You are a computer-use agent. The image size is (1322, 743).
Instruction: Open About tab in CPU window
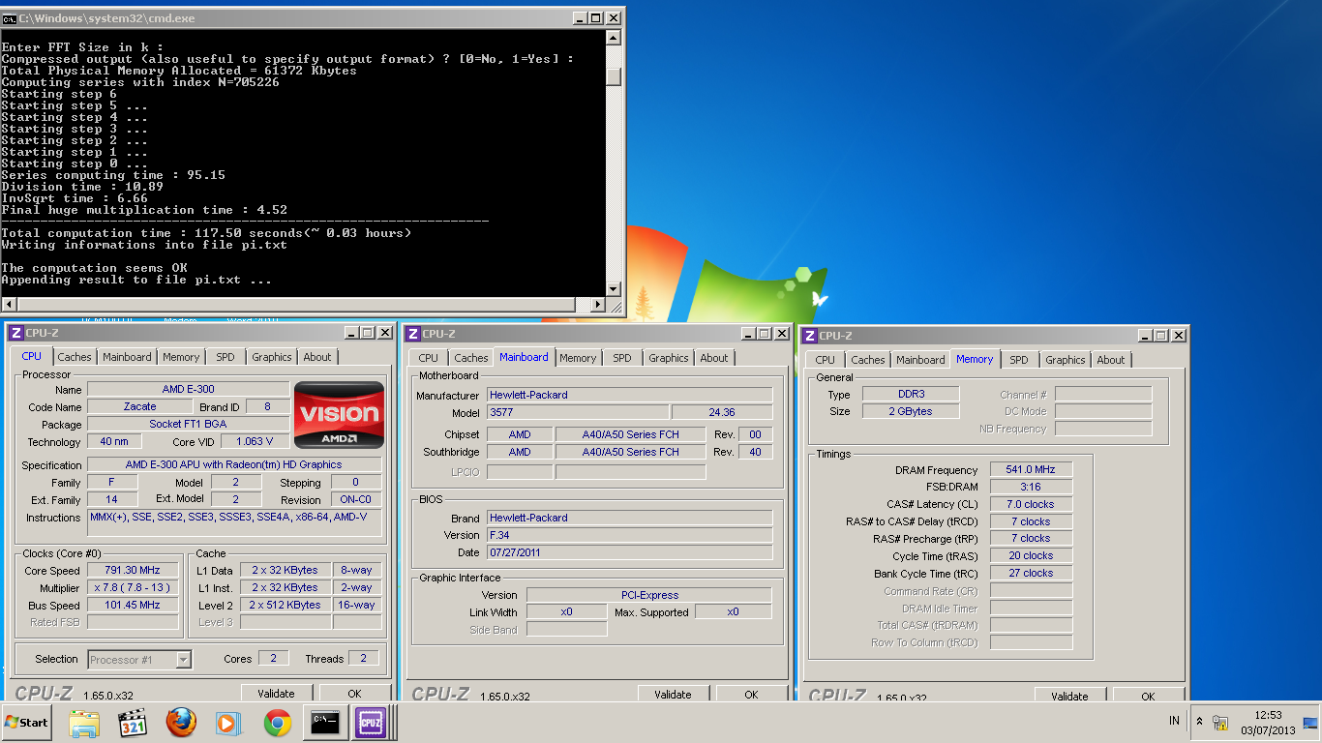317,357
